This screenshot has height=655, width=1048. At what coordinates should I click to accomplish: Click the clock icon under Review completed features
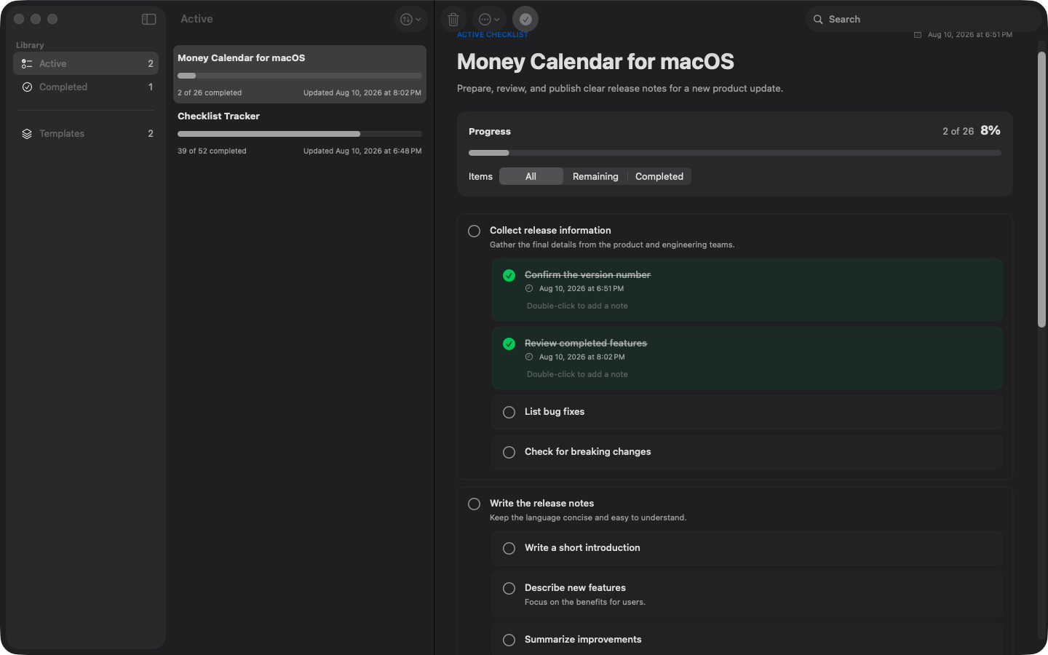tap(529, 357)
